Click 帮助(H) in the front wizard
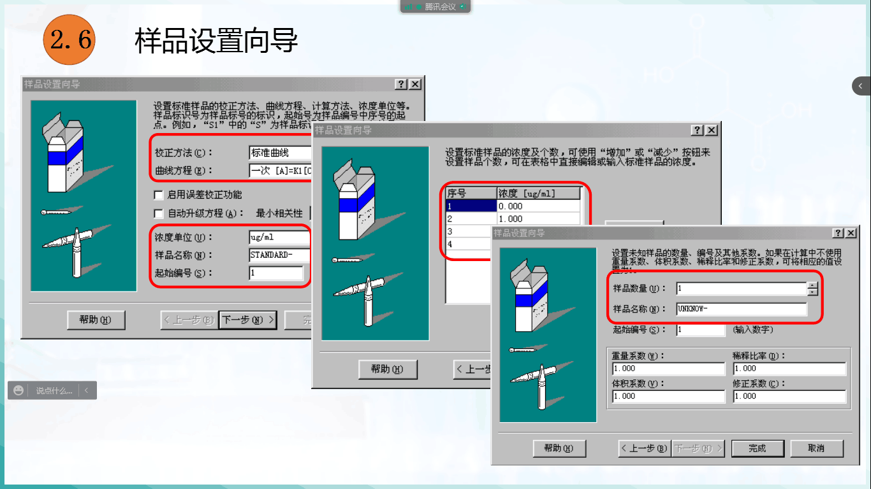This screenshot has height=489, width=871. point(559,448)
